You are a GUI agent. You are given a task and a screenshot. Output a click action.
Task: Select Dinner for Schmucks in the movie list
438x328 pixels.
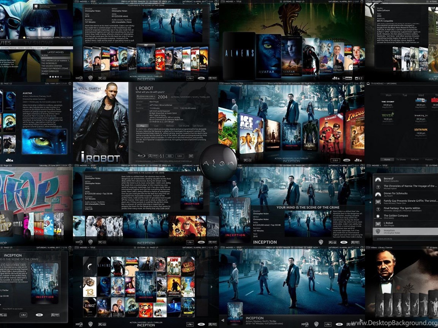click(405, 194)
